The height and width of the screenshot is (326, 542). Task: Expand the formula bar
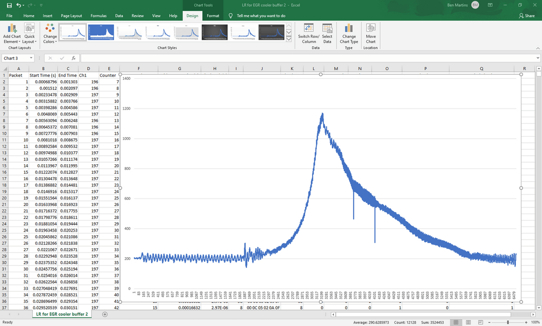click(x=538, y=58)
